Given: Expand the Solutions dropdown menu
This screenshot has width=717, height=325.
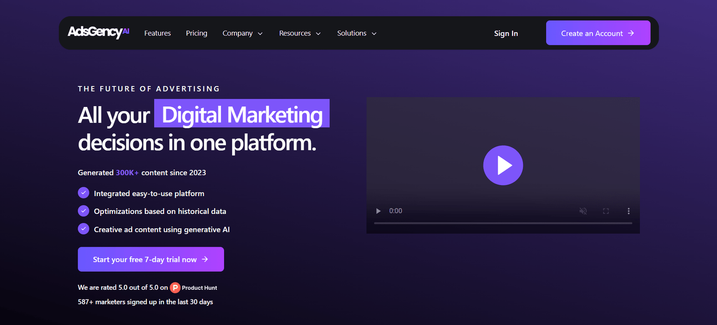Looking at the screenshot, I should (x=357, y=33).
